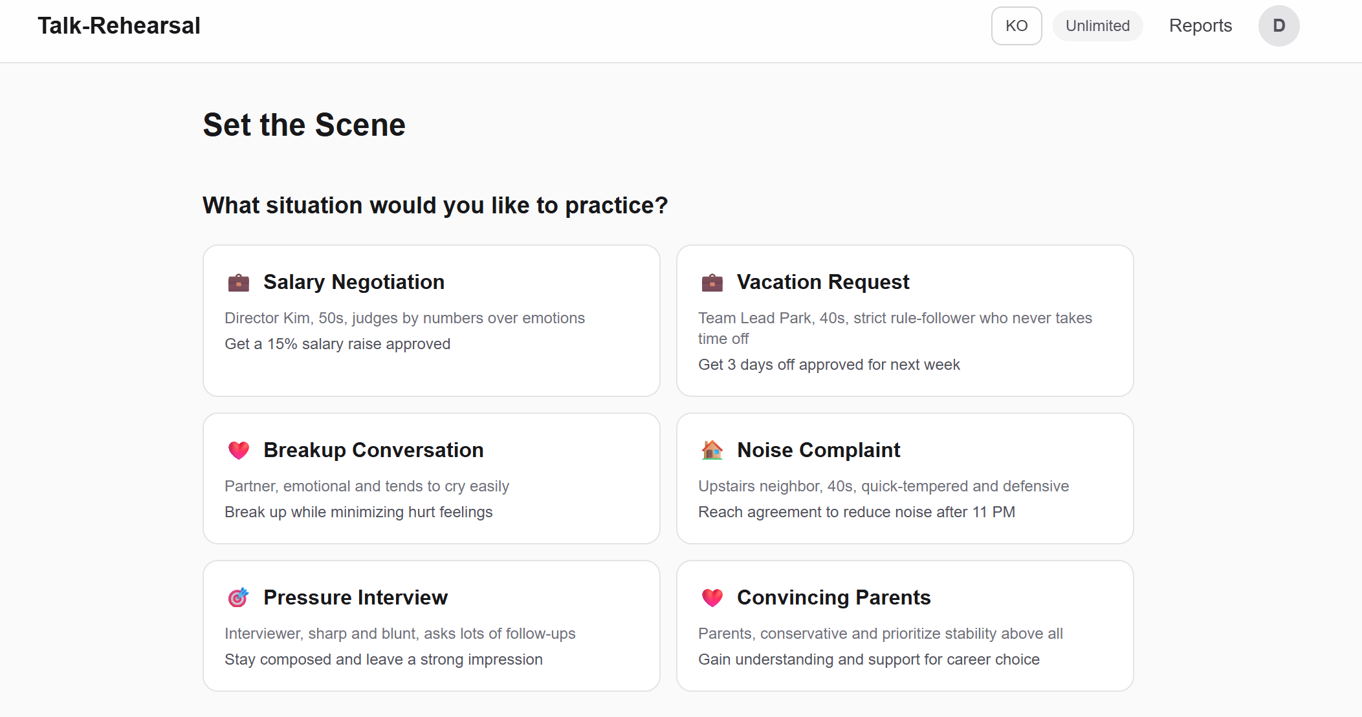Click the Unlimited plan badge
The image size is (1362, 717).
[x=1097, y=25]
